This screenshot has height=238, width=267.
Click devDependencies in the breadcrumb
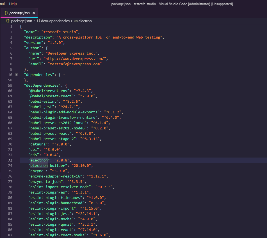tap(55, 21)
